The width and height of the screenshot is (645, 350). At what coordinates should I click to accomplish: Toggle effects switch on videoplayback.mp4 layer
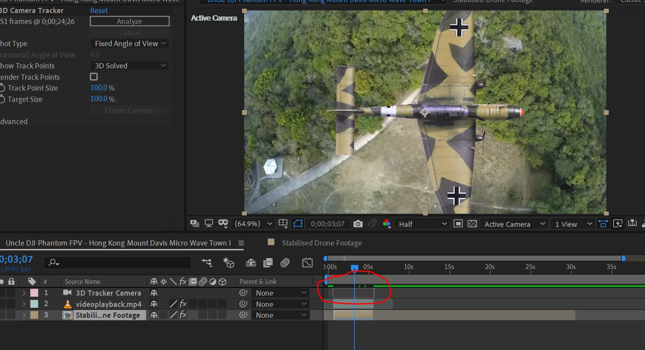183,304
